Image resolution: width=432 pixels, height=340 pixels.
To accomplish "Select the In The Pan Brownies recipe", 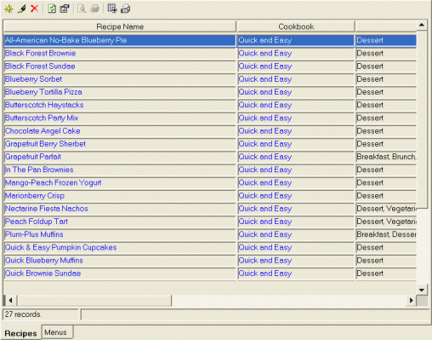I will coord(120,170).
